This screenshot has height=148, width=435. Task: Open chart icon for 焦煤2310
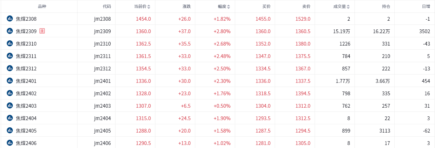[10, 44]
